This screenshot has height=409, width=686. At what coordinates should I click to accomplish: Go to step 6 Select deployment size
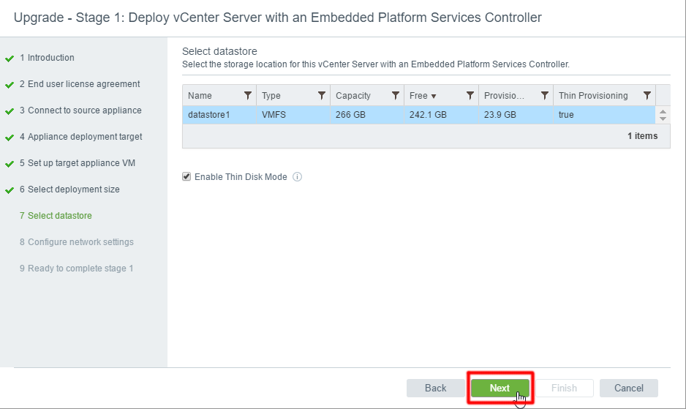tap(69, 190)
